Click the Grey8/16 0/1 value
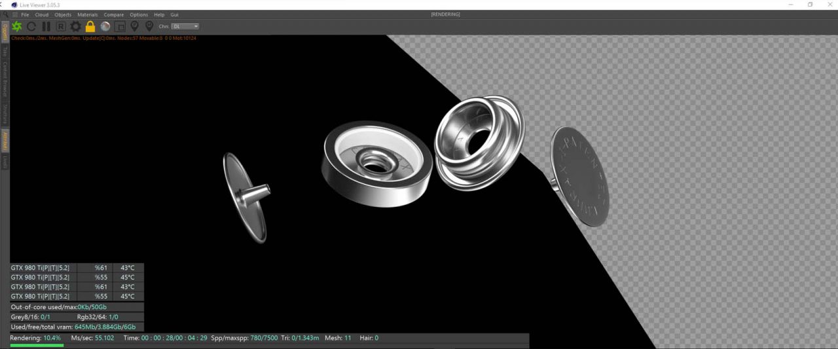 (x=31, y=317)
